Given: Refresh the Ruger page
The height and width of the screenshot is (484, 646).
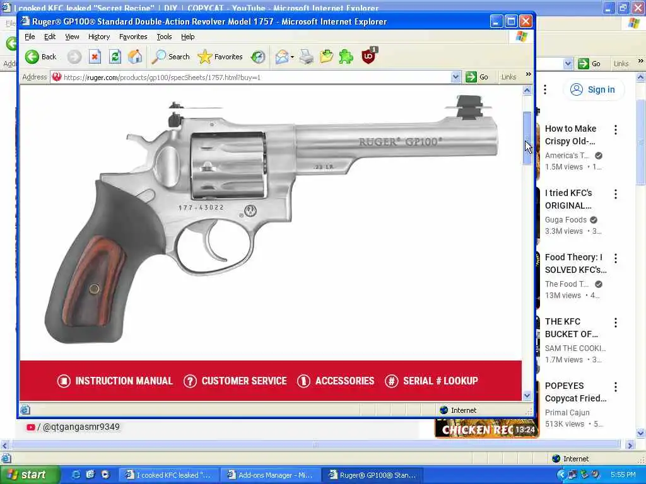Looking at the screenshot, I should click(x=115, y=57).
